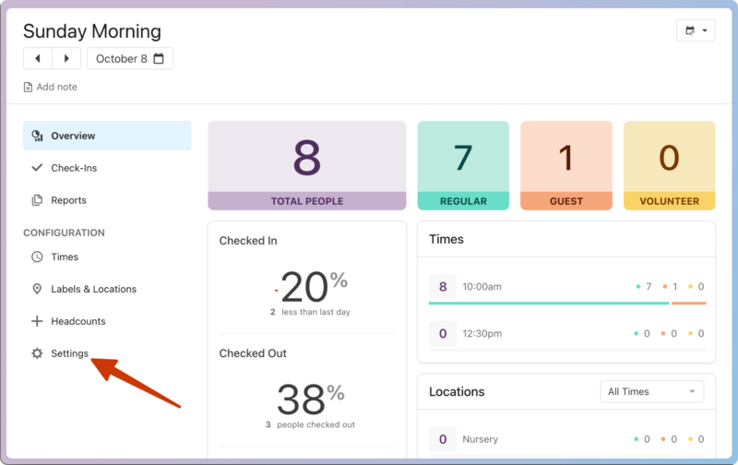Open the Check-Ins section

click(x=74, y=168)
